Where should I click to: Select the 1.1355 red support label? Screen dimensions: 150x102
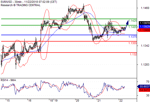point(133,43)
